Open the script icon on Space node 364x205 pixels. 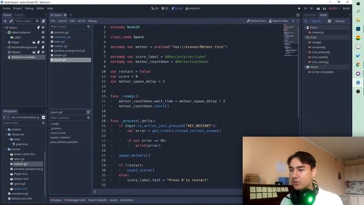point(39,27)
